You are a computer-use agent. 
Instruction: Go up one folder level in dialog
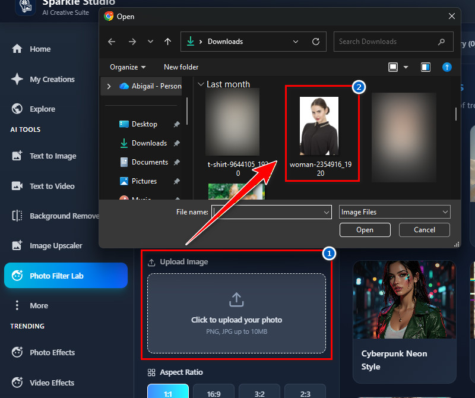click(167, 42)
